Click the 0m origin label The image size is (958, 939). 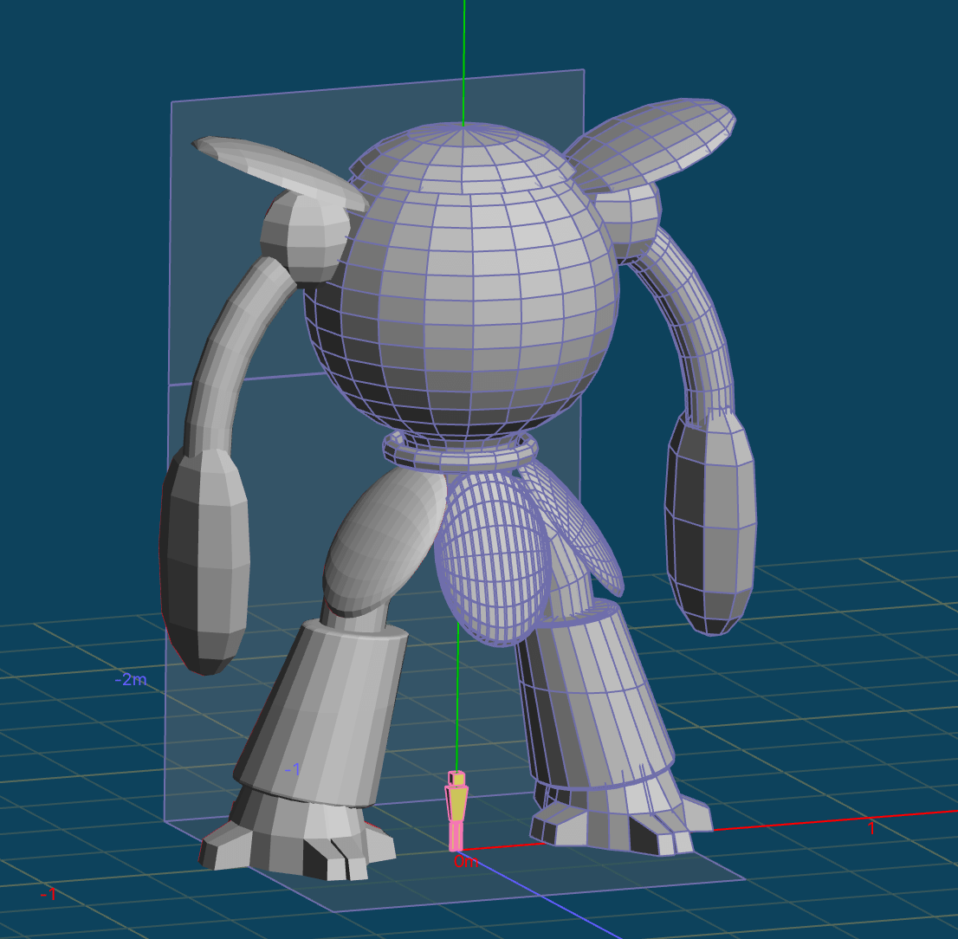(x=465, y=862)
